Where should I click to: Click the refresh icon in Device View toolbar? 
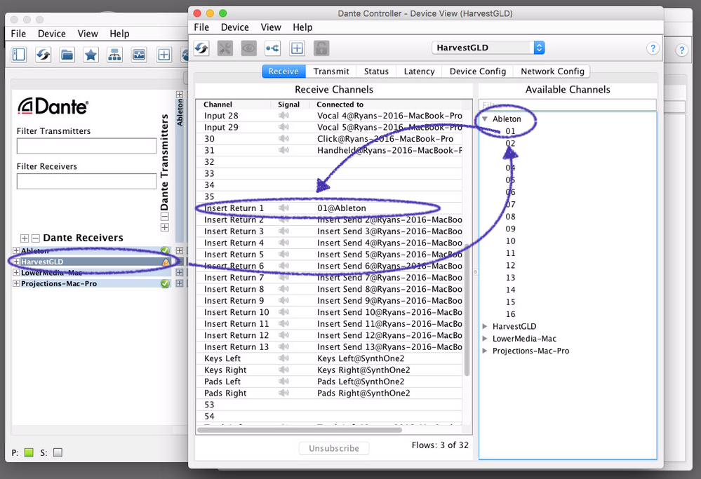tap(201, 48)
